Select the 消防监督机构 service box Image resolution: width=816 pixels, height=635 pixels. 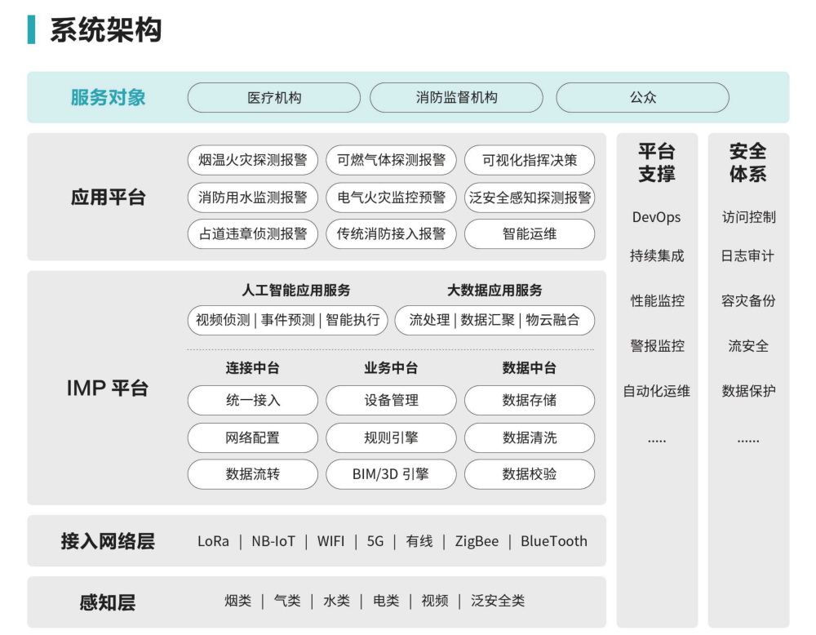[x=456, y=97]
